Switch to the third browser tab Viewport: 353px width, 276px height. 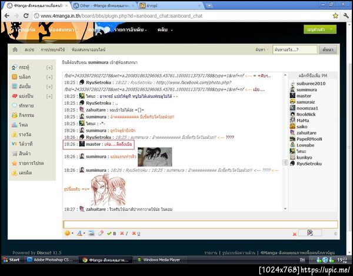coord(171,6)
